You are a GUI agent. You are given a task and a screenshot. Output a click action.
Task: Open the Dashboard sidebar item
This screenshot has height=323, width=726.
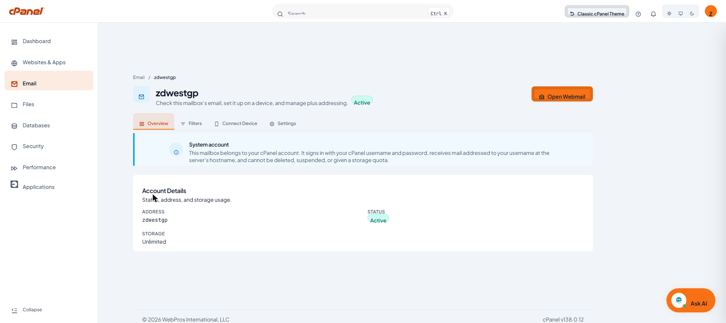click(49, 42)
